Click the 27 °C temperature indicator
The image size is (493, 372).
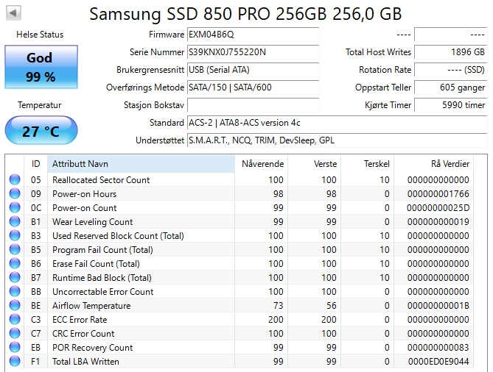click(40, 132)
